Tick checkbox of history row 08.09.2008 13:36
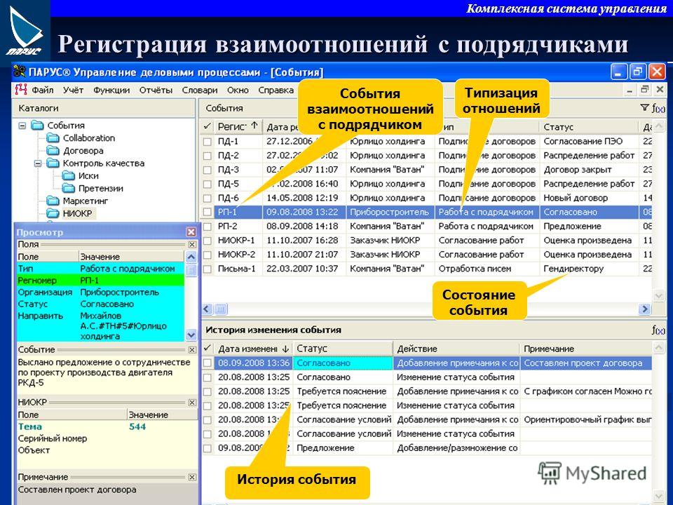Image resolution: width=673 pixels, height=505 pixels. (x=208, y=363)
